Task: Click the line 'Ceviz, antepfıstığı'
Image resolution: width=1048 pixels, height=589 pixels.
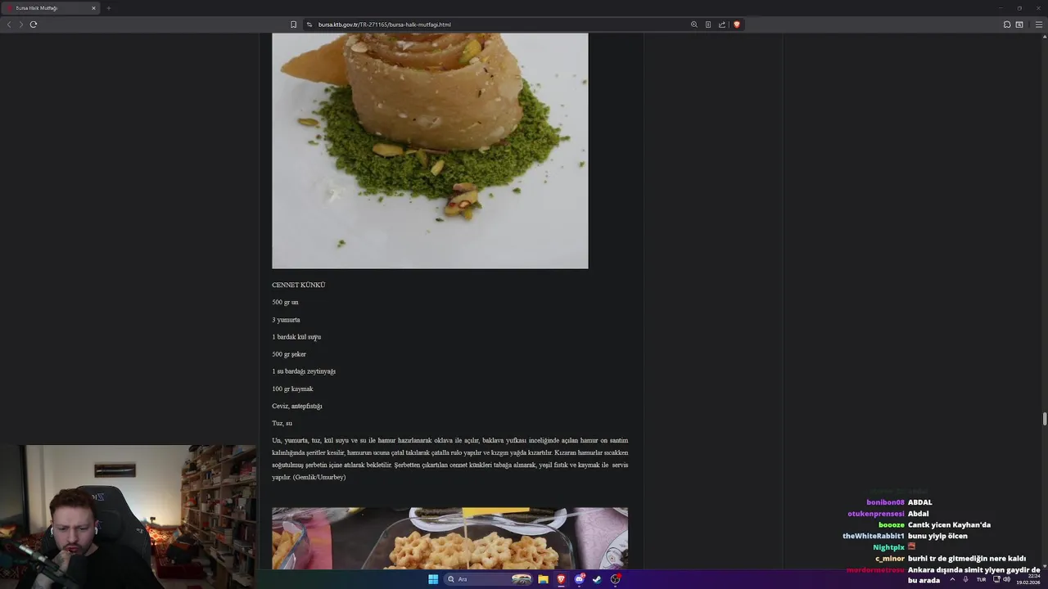Action: [x=297, y=406]
